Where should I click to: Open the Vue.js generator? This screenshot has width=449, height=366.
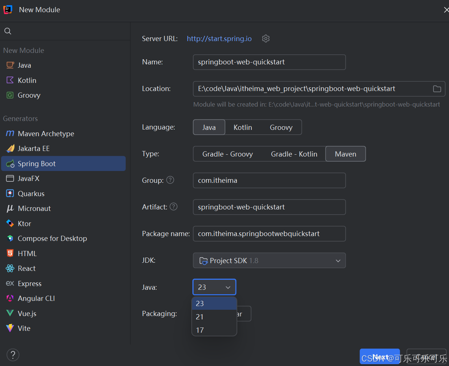click(26, 313)
